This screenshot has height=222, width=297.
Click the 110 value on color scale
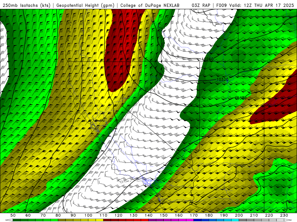(104, 215)
